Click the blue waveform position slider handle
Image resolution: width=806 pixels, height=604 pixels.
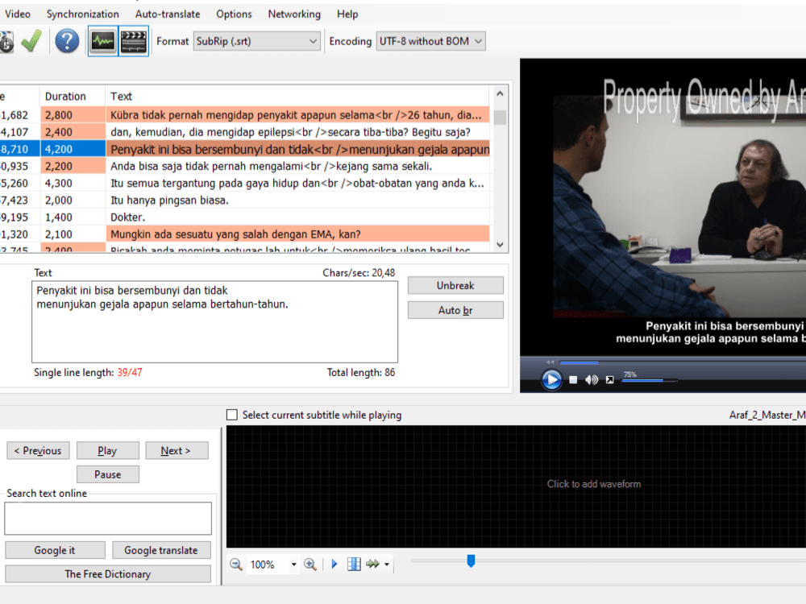tap(471, 561)
